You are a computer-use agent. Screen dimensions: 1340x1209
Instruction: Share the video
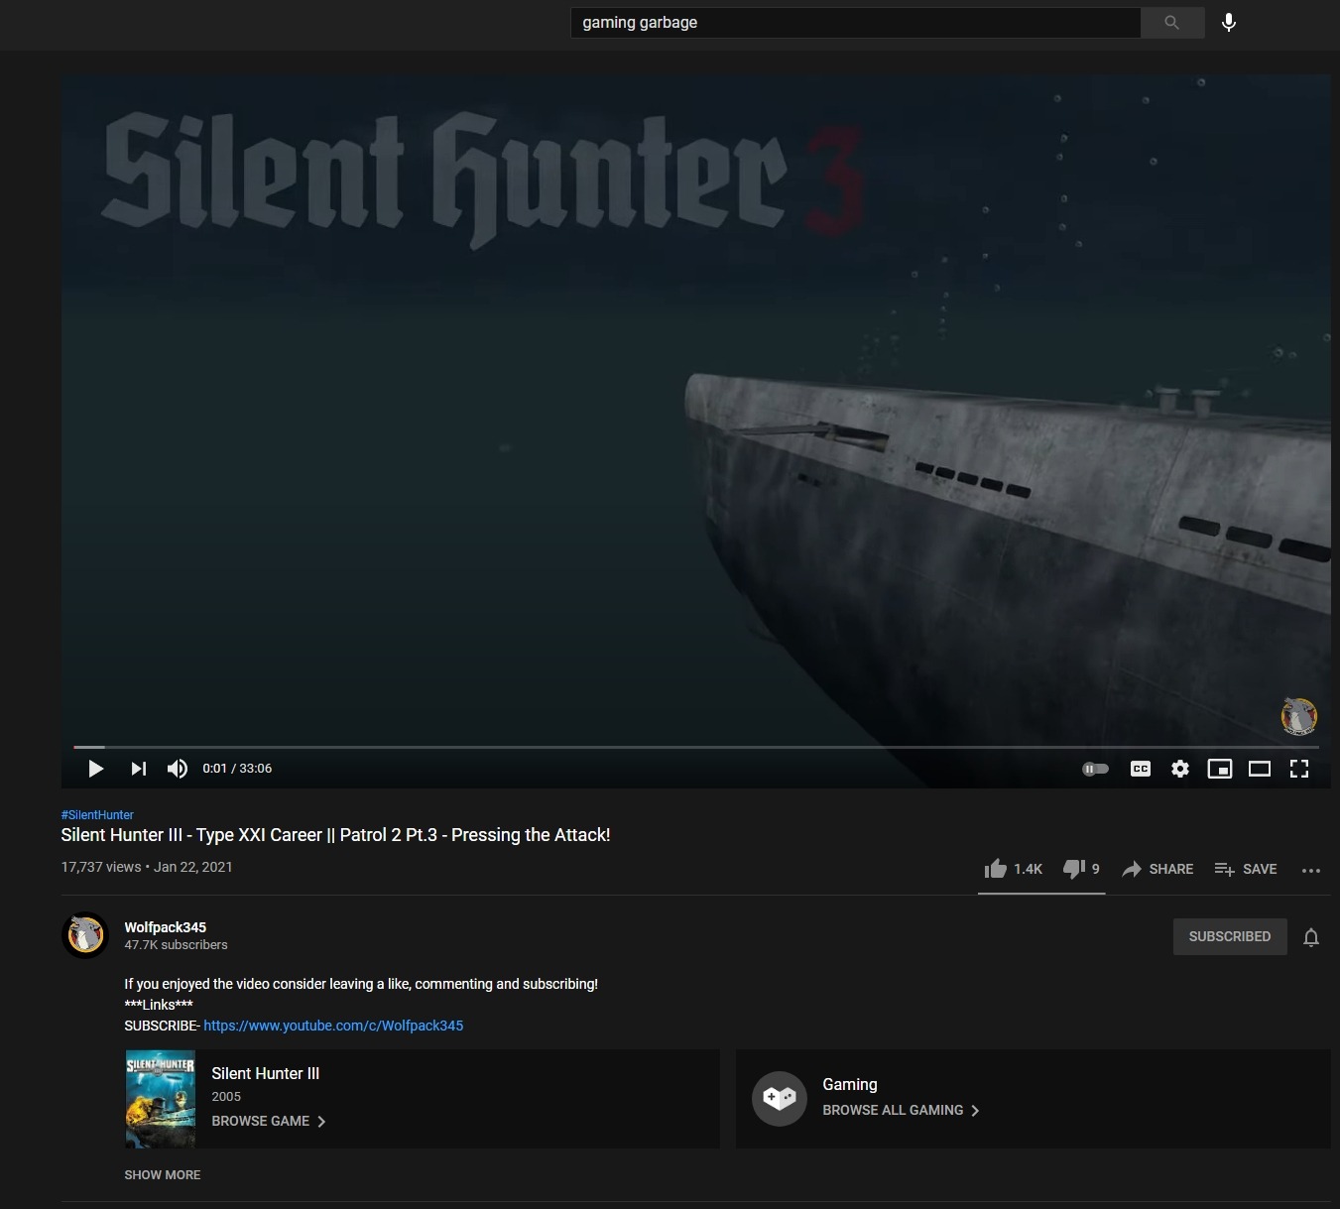[x=1157, y=869]
